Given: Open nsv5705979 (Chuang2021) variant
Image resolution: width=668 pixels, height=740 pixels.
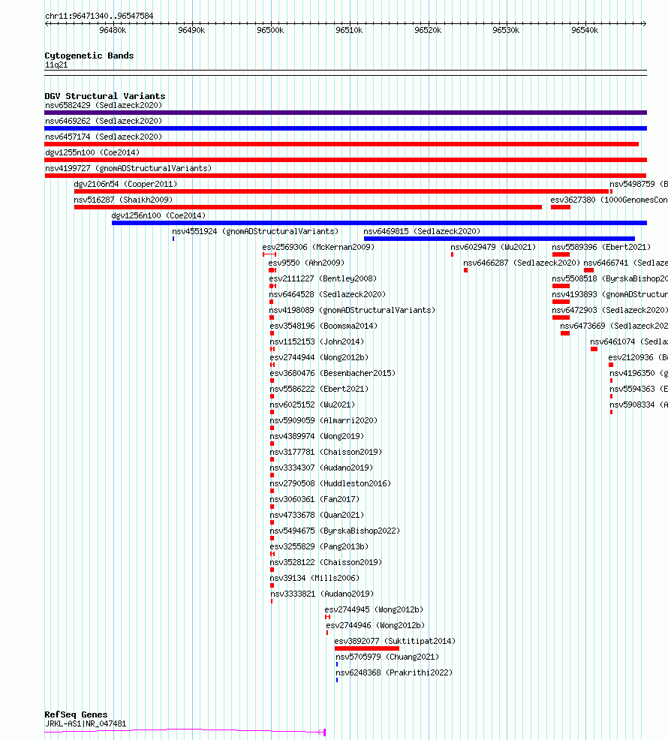Looking at the screenshot, I should (x=387, y=657).
